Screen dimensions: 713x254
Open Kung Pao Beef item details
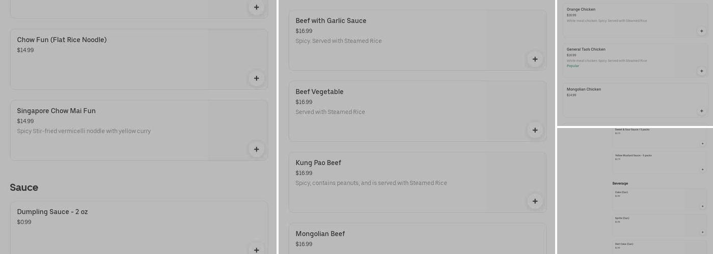tap(318, 163)
